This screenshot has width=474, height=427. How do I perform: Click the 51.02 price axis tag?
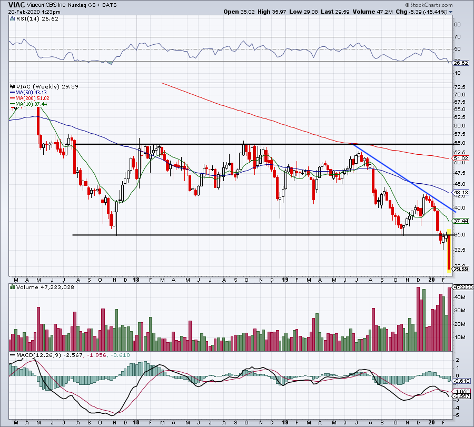coord(461,158)
